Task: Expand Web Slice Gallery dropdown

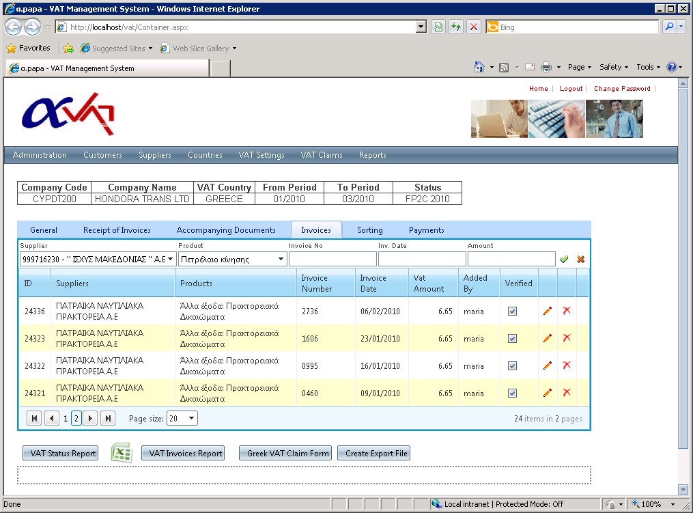Action: click(x=234, y=48)
